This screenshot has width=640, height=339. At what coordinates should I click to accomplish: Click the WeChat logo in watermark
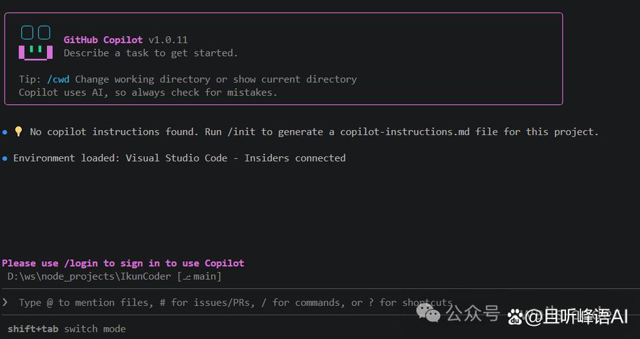pos(428,313)
